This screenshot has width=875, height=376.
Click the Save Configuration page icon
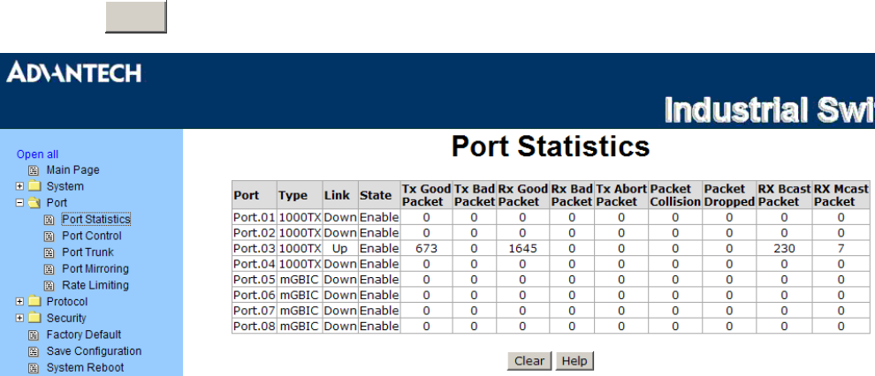click(x=34, y=351)
